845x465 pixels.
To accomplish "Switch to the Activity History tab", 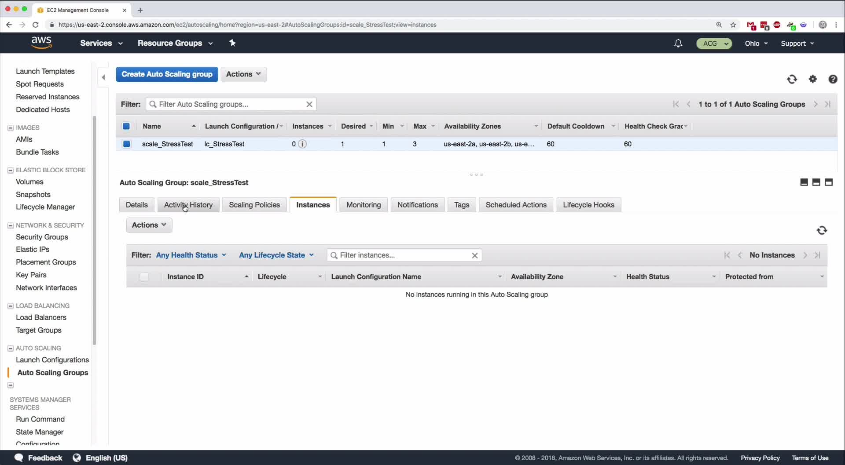I will (x=188, y=205).
